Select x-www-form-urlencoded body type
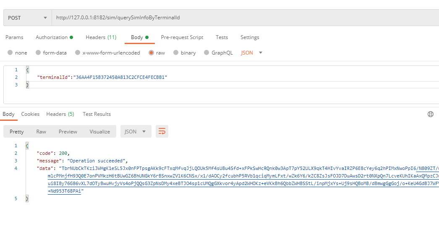The image size is (439, 227). [x=77, y=53]
